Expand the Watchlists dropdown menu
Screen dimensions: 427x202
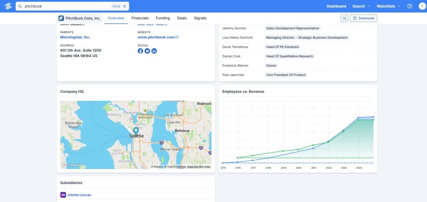(388, 6)
